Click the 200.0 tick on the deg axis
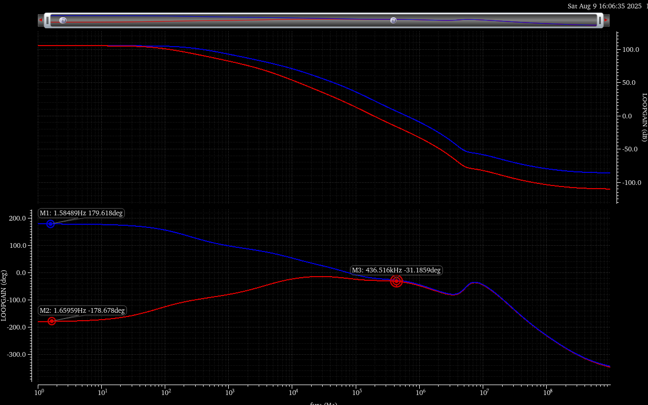 18,218
